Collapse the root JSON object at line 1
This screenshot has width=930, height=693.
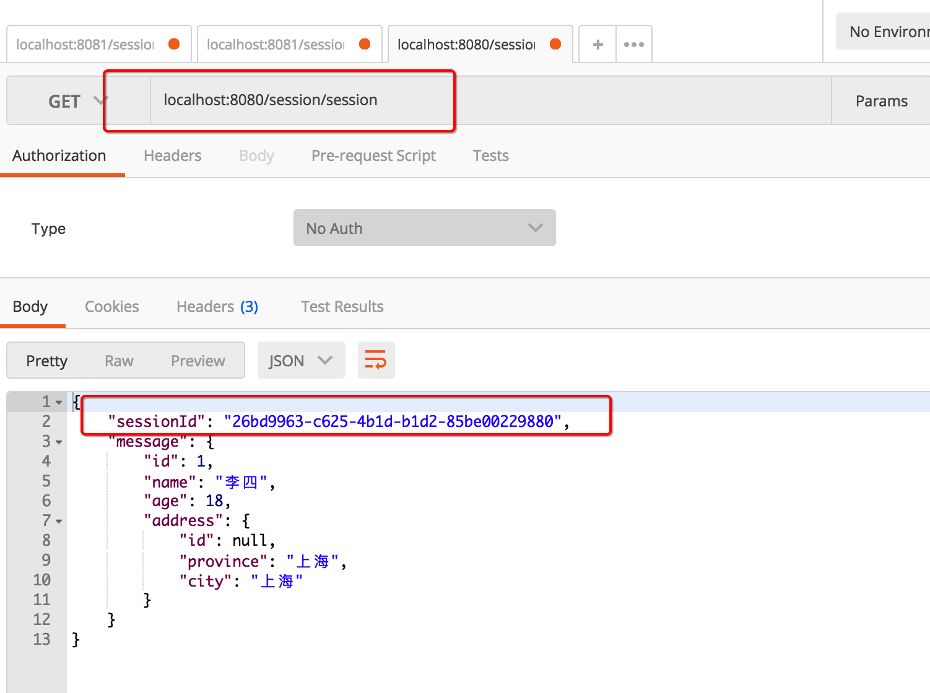[59, 403]
